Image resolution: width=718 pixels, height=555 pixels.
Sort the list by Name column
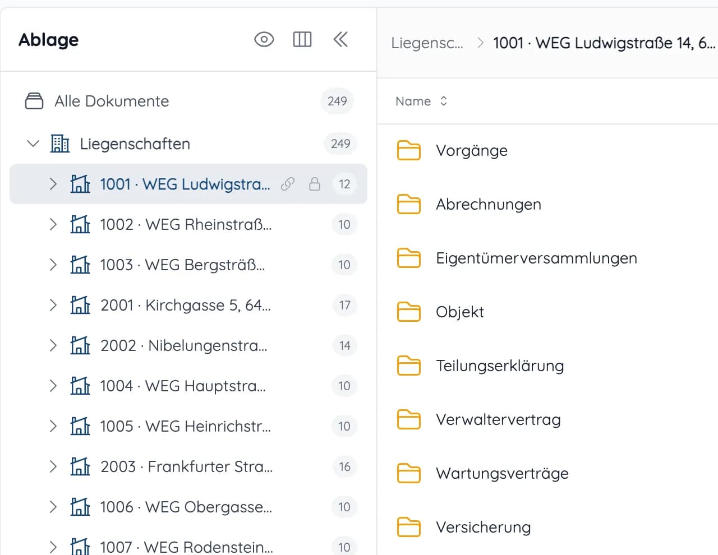coord(421,101)
